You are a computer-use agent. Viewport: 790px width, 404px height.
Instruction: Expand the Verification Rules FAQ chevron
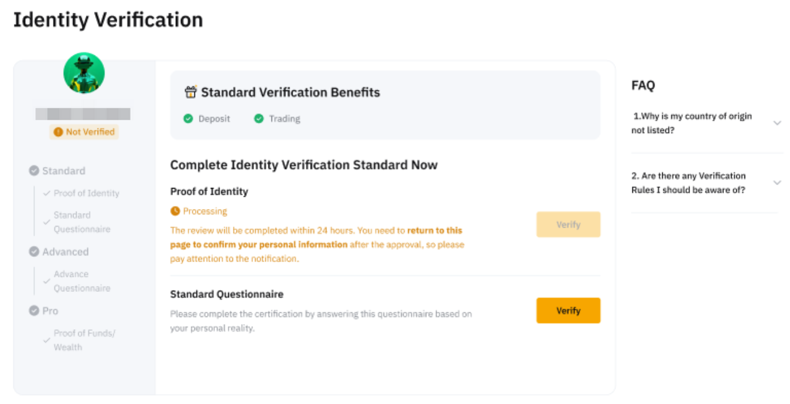point(777,183)
